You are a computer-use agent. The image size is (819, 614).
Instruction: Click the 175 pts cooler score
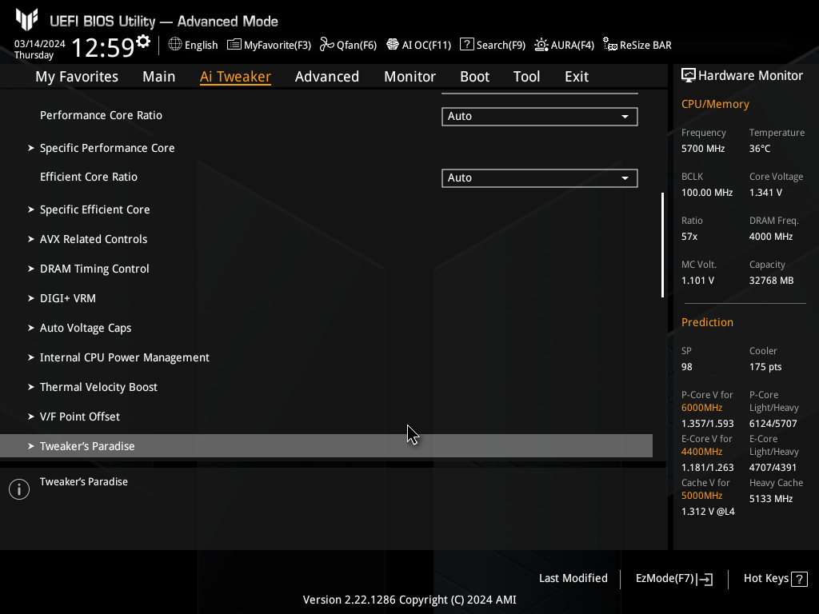(765, 367)
